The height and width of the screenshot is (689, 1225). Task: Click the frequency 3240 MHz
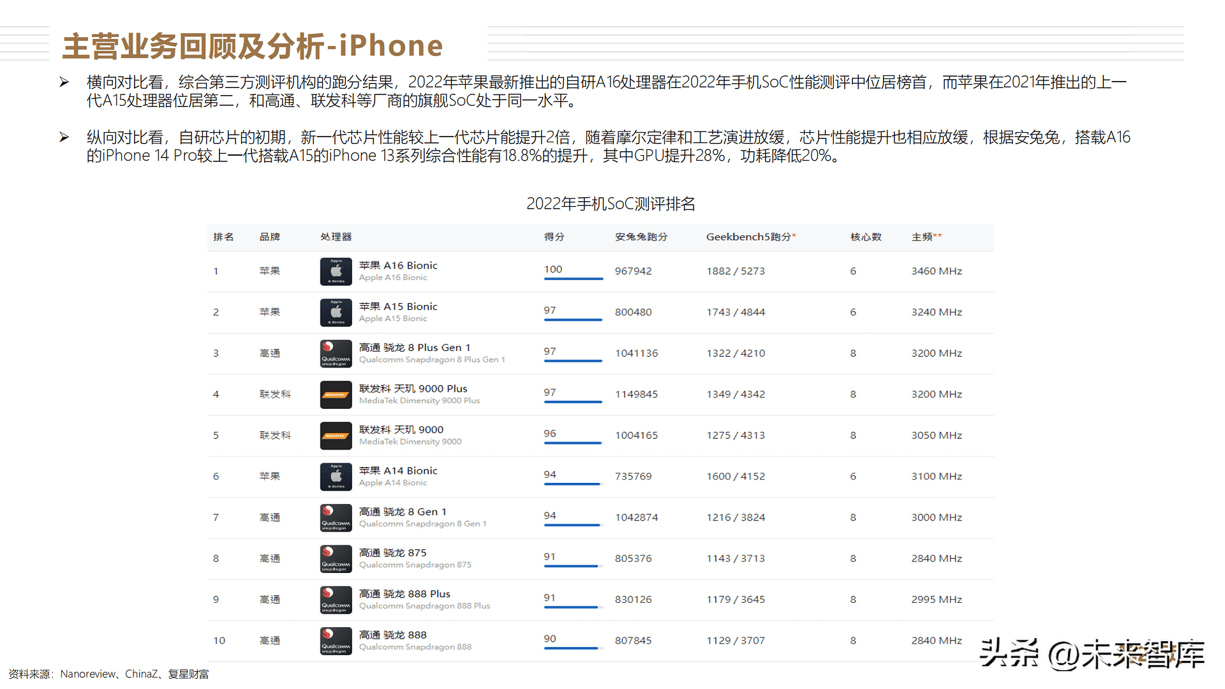(x=937, y=312)
